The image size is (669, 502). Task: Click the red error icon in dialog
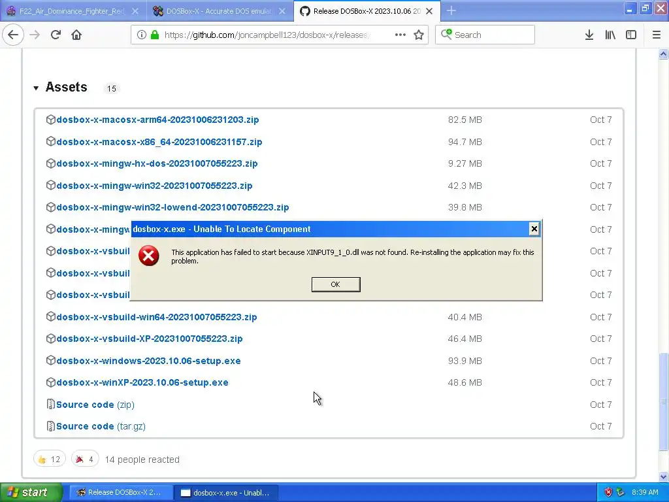(148, 256)
